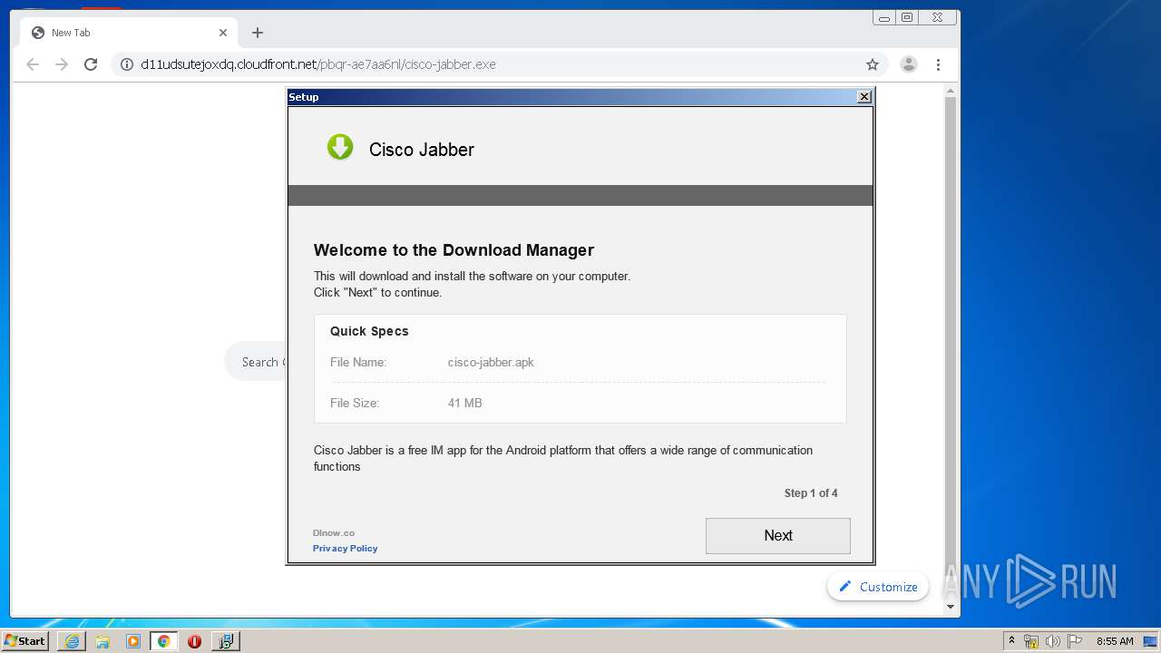The height and width of the screenshot is (653, 1161).
Task: Minimize the Chrome window
Action: pos(884,17)
